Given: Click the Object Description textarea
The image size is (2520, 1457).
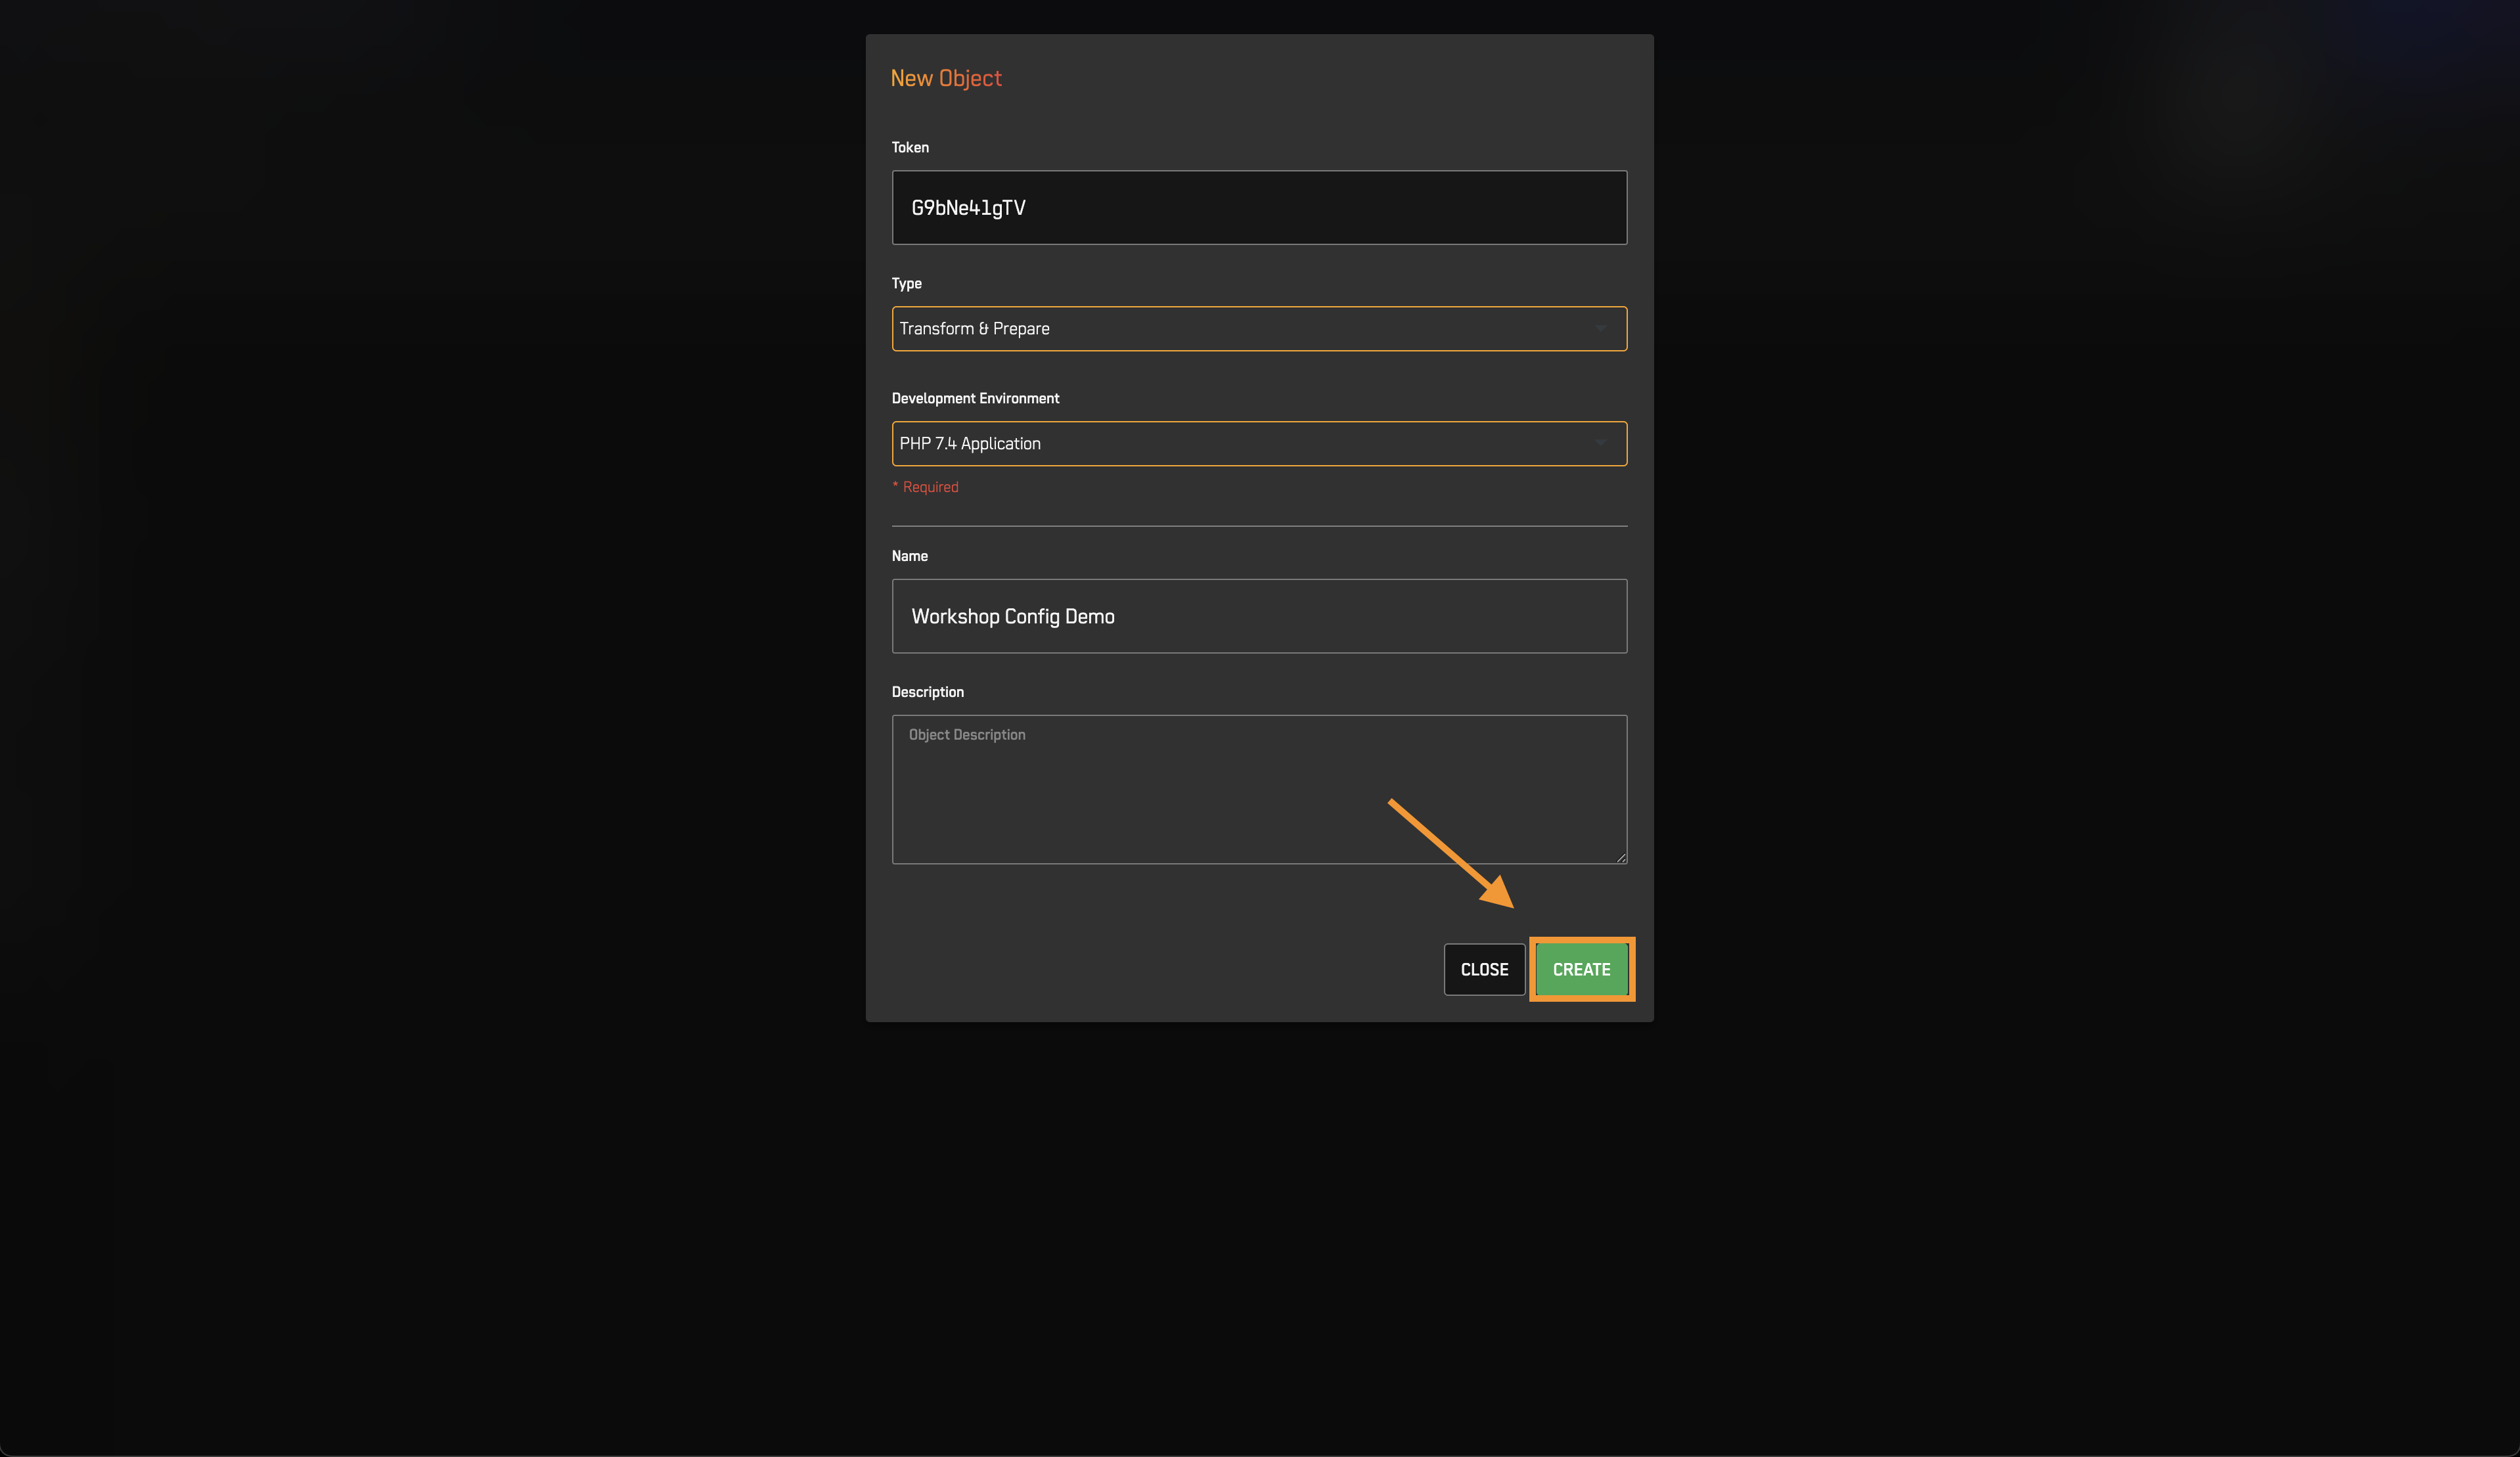Looking at the screenshot, I should click(x=1259, y=789).
